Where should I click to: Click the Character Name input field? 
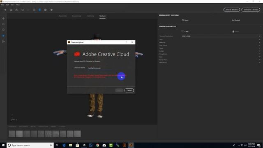[x=102, y=68]
